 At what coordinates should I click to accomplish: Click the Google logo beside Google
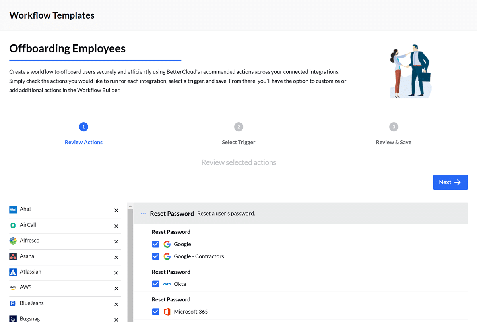(167, 244)
